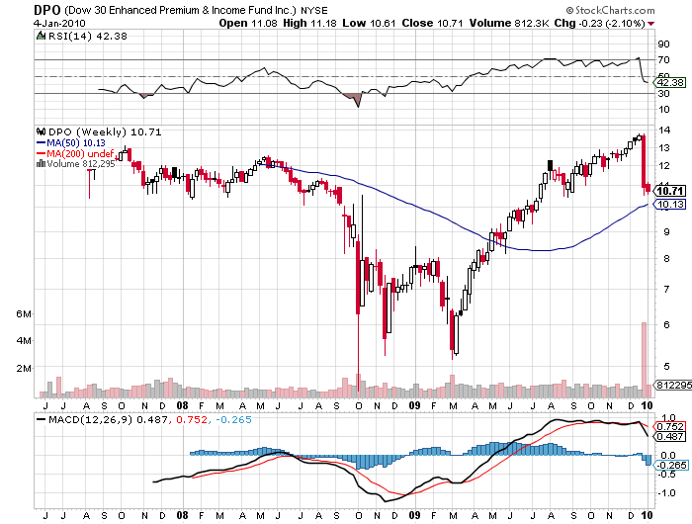Screen dimensions: 692x524
Task: Click the 2M volume scale label
Action: click(x=24, y=368)
